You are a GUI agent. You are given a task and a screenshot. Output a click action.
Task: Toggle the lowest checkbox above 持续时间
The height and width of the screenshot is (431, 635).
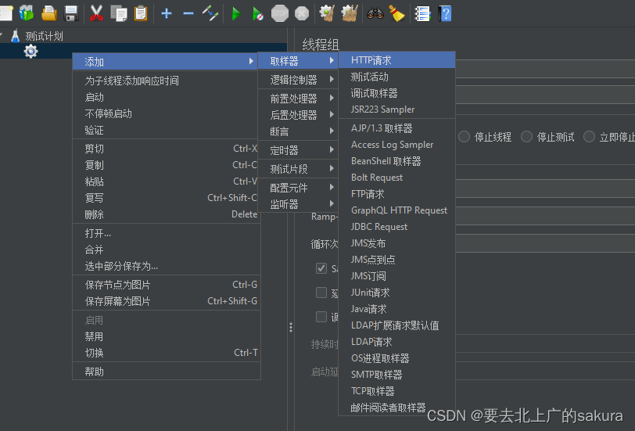[321, 317]
